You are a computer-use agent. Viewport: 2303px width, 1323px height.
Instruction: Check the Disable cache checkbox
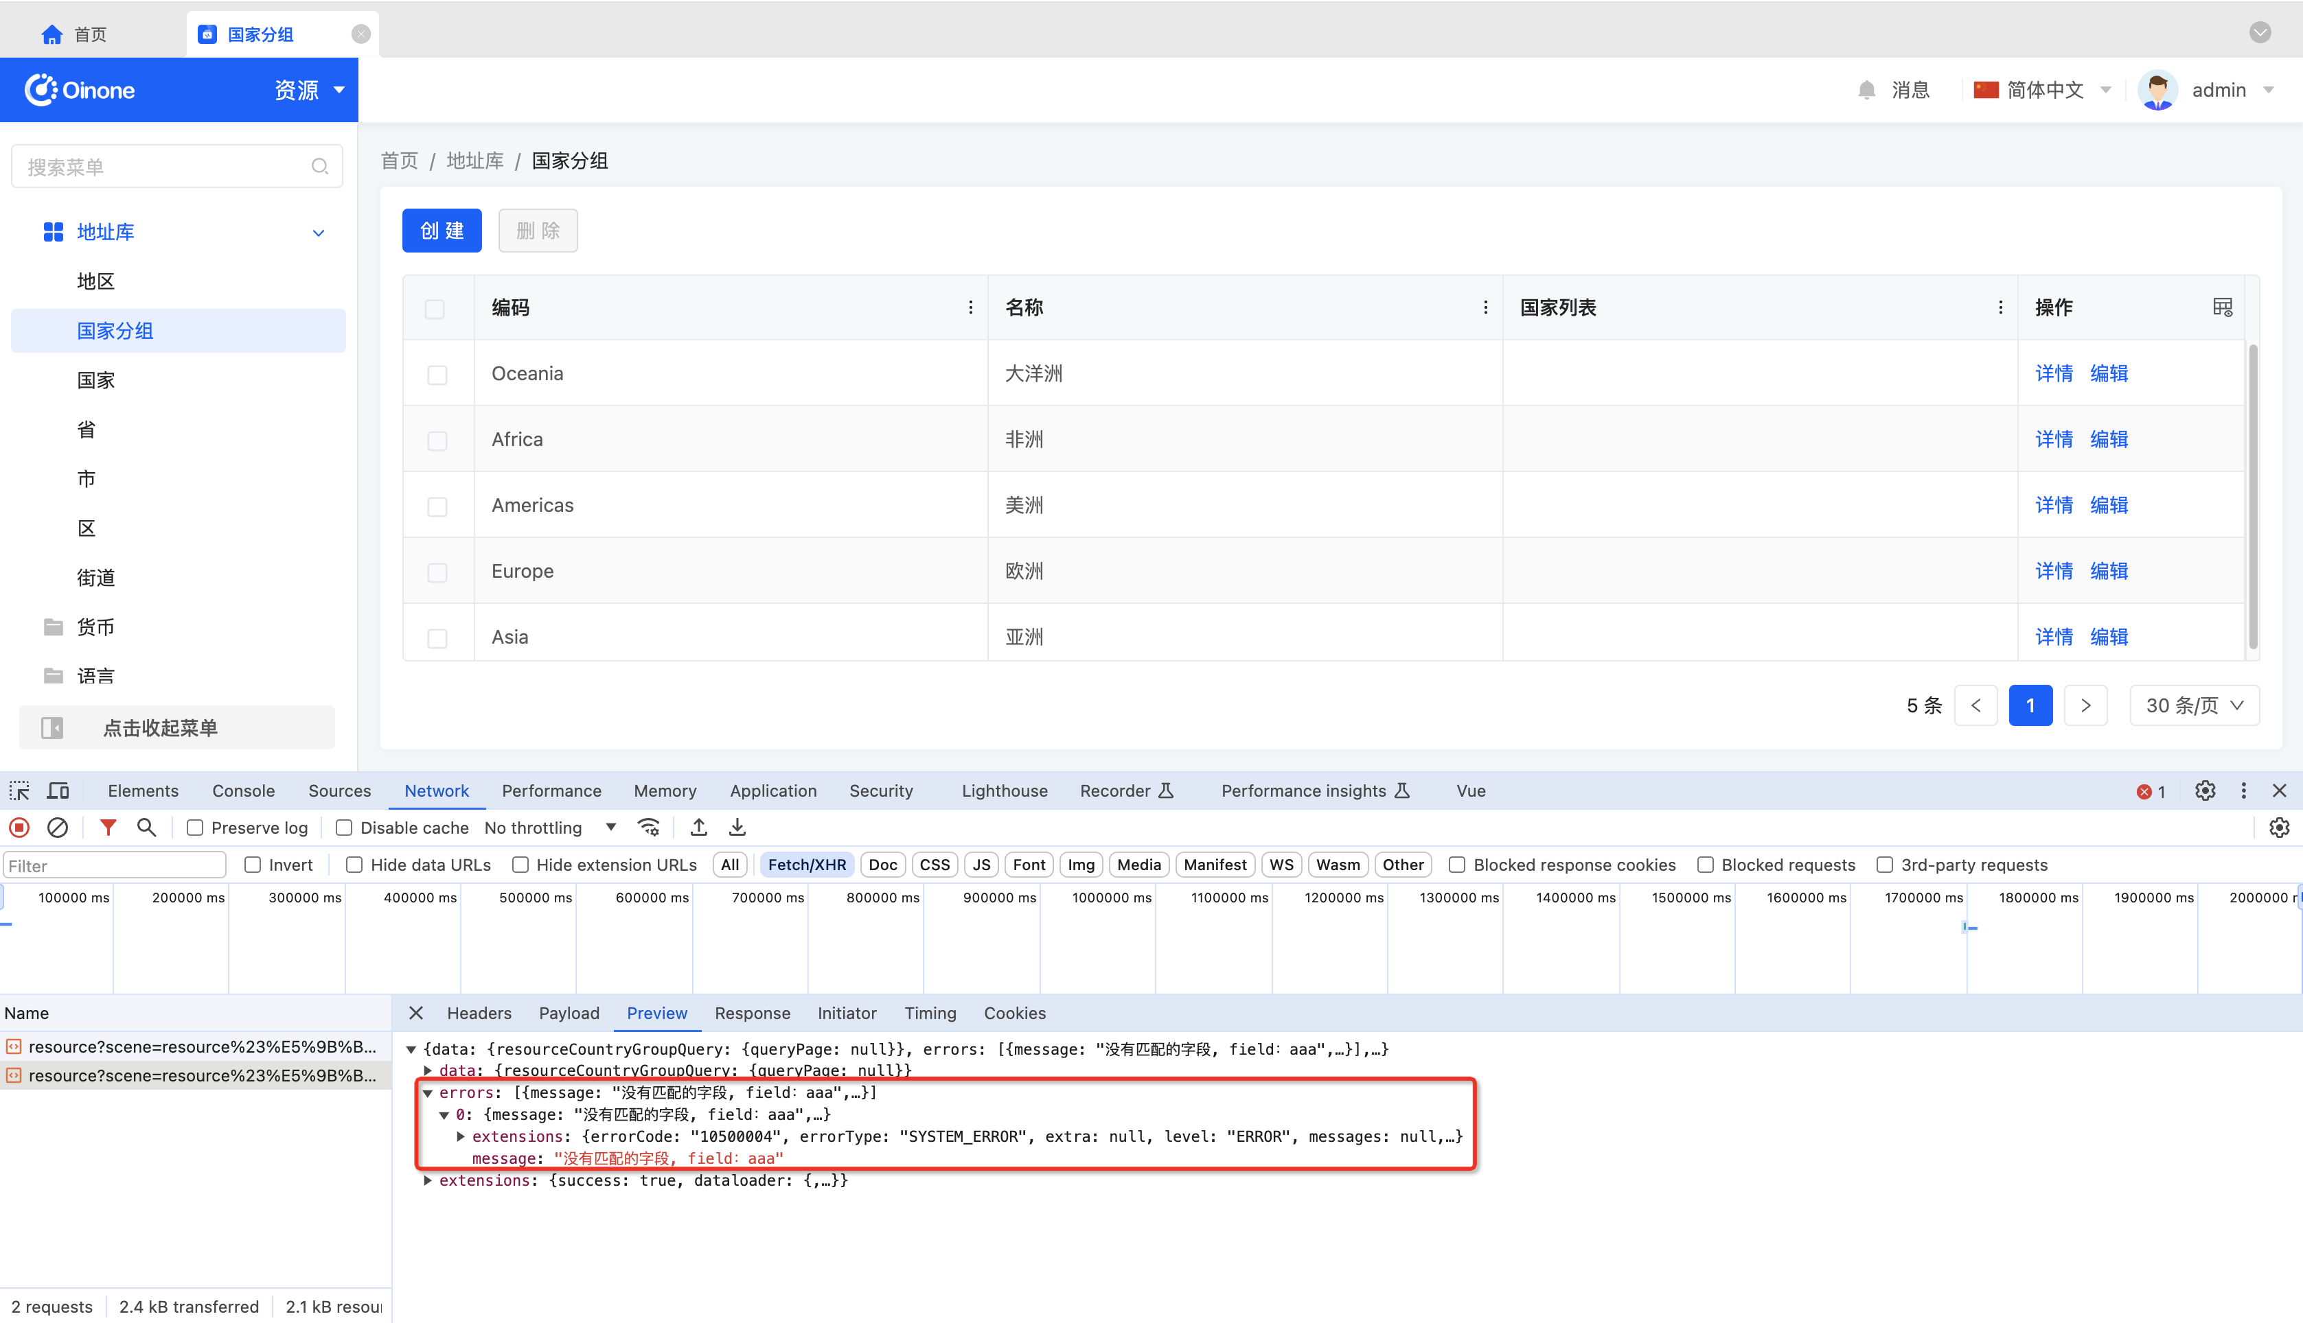point(344,828)
